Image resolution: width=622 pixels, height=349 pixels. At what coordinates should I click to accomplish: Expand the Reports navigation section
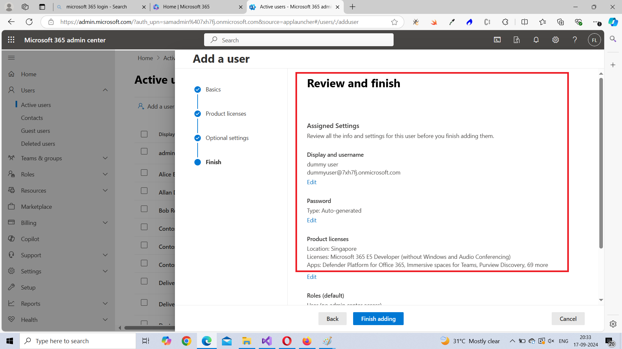point(105,303)
